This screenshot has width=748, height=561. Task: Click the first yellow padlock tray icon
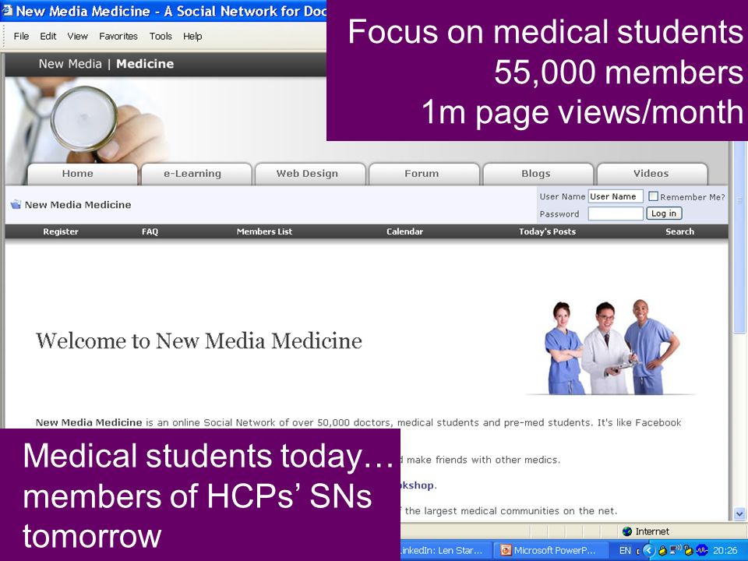click(x=662, y=551)
